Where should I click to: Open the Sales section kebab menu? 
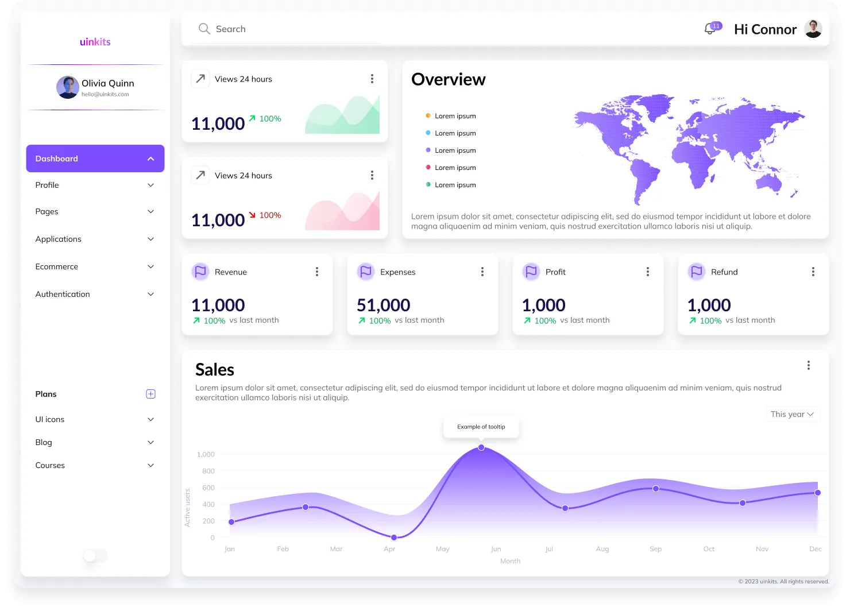click(809, 365)
